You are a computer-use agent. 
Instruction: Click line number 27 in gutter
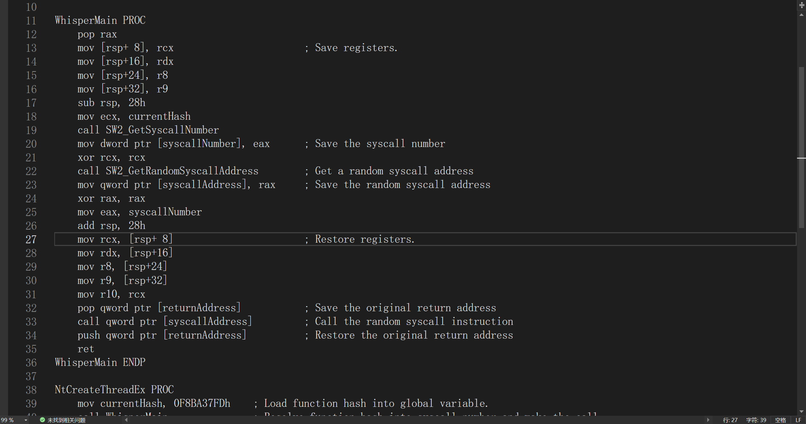[31, 239]
